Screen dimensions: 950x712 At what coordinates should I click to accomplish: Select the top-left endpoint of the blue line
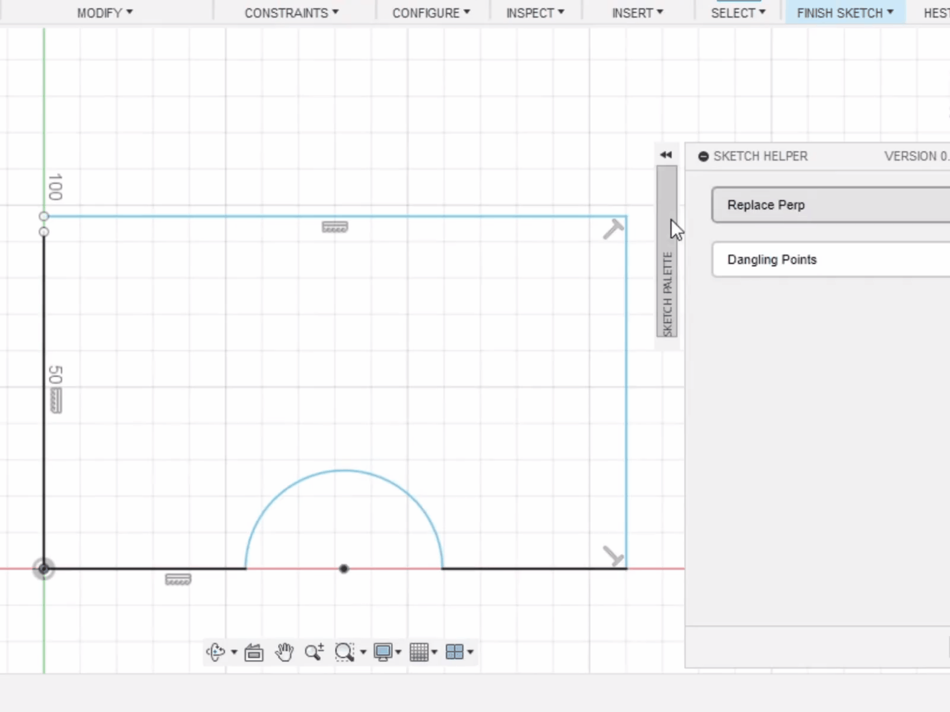(x=43, y=217)
